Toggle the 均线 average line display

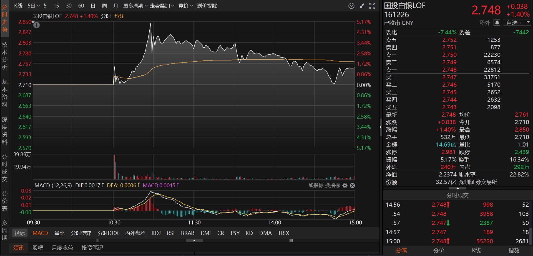coord(119,16)
